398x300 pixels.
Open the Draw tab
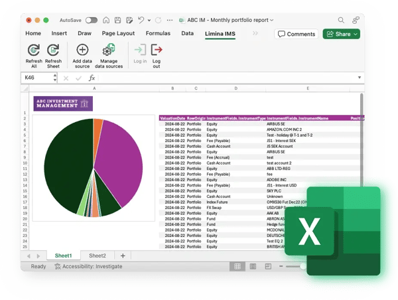(84, 33)
